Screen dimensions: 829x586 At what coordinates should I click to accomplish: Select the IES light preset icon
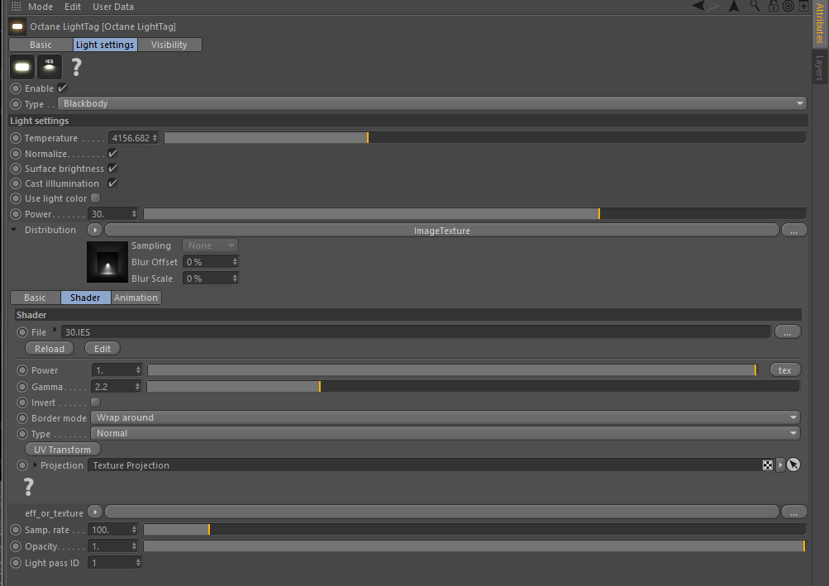49,67
